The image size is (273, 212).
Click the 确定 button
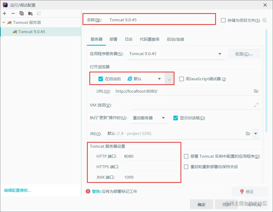pos(202,204)
